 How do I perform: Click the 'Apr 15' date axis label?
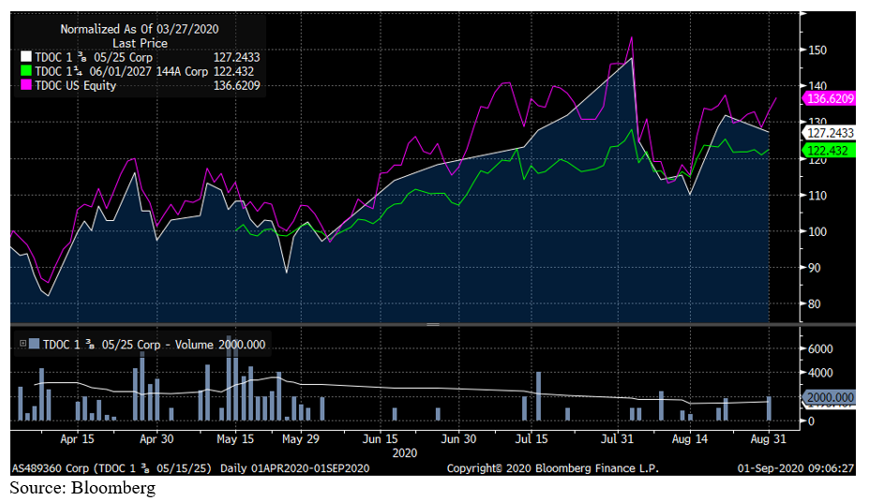tap(77, 439)
